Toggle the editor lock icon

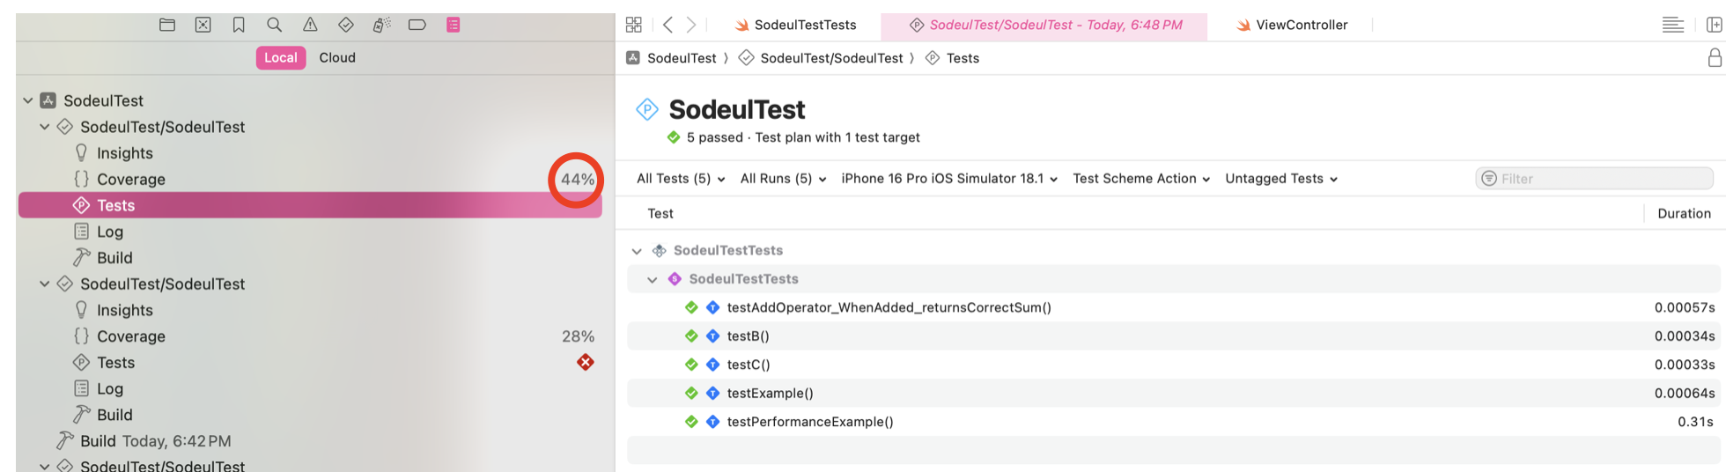click(x=1715, y=58)
